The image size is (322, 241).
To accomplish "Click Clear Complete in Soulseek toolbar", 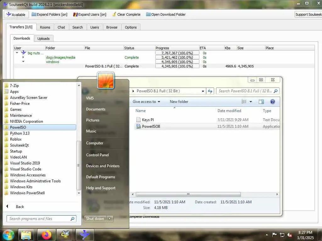I will pos(126,14).
